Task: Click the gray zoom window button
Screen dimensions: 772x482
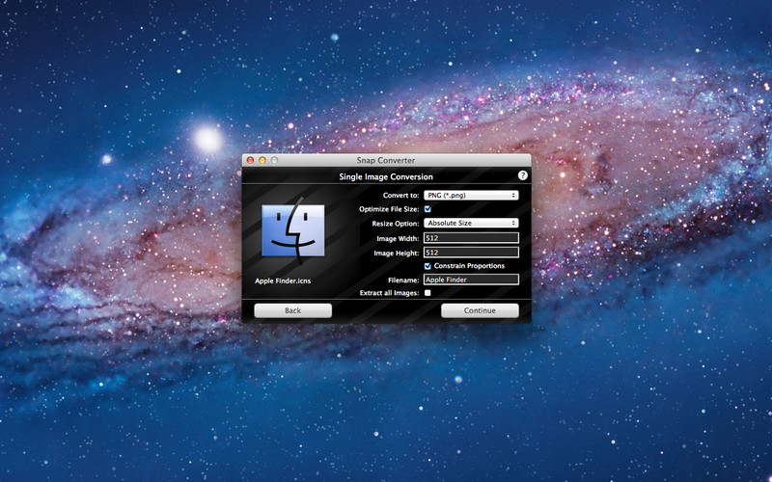Action: pos(274,159)
